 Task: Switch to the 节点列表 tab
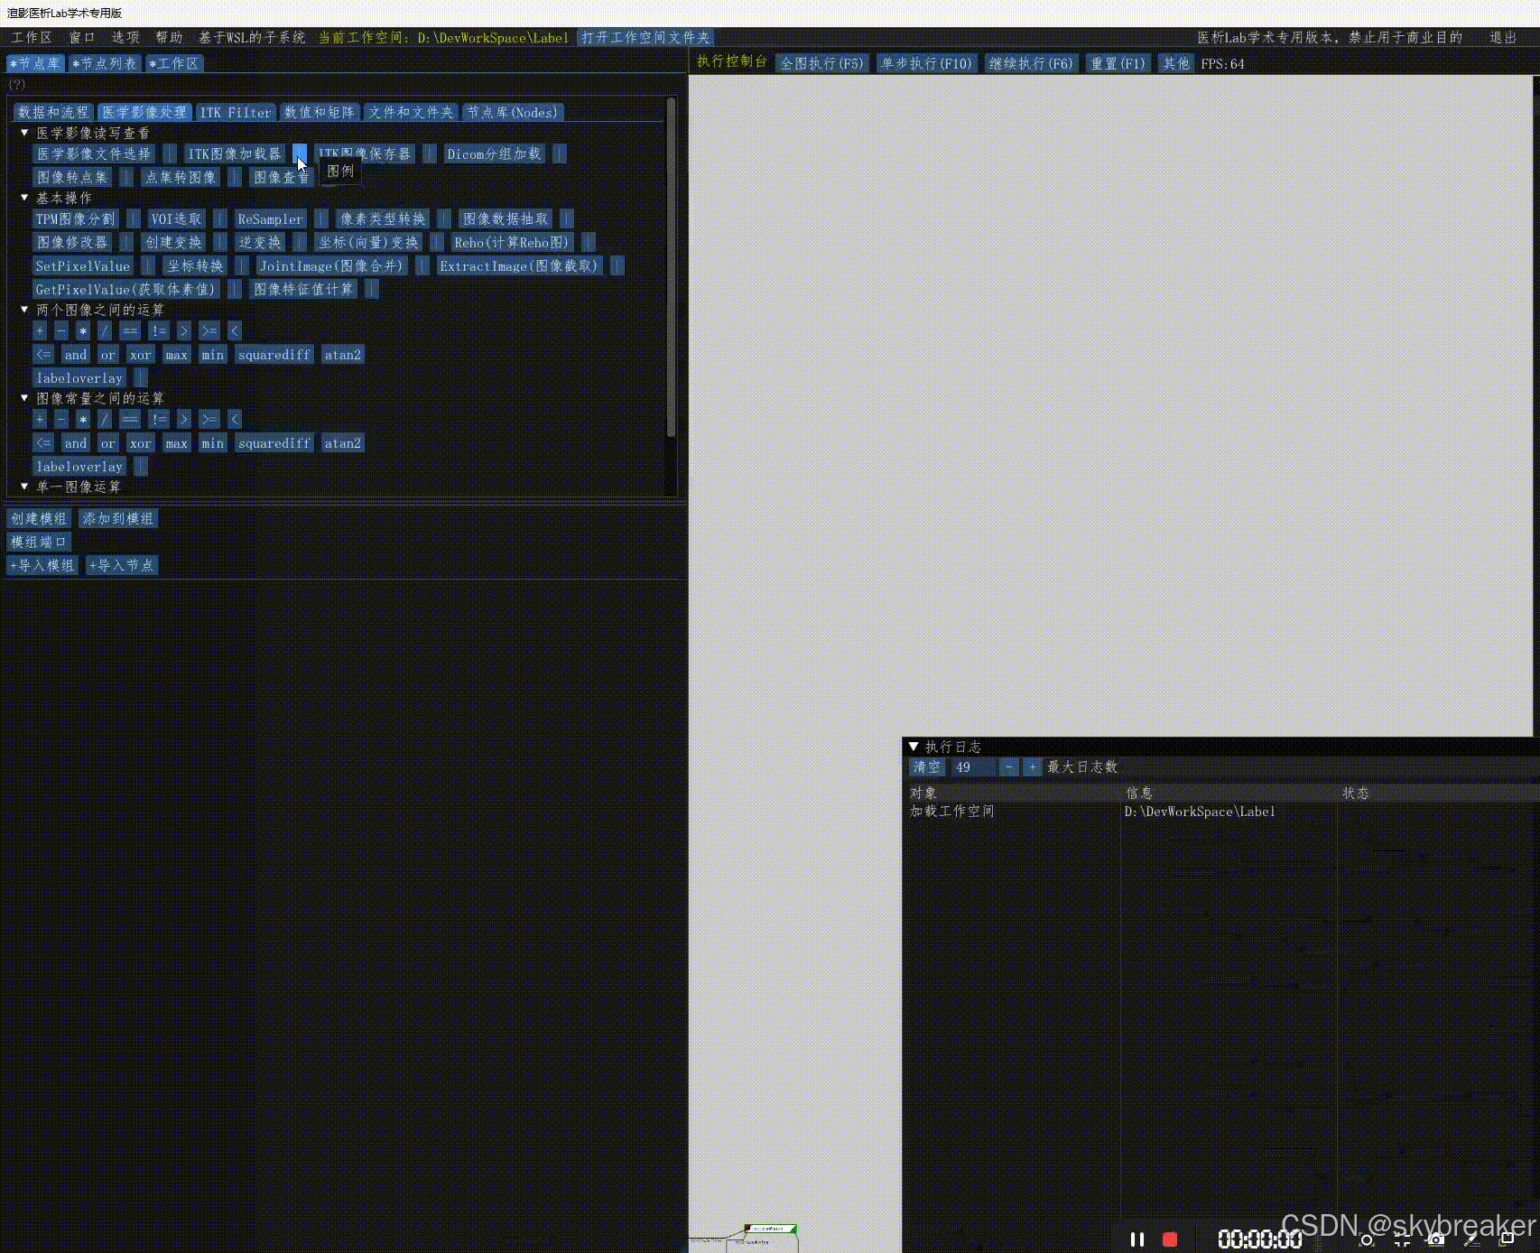pyautogui.click(x=105, y=64)
